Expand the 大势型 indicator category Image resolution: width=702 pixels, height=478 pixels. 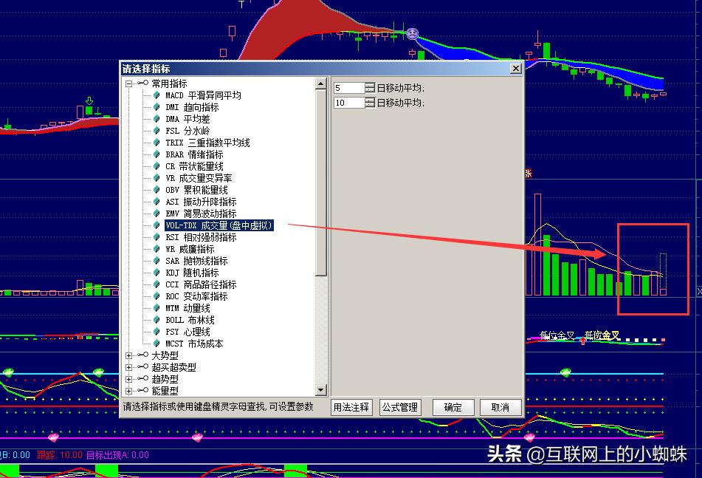(x=130, y=355)
